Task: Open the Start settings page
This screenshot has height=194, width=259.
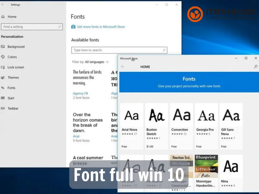Action: tap(11, 98)
